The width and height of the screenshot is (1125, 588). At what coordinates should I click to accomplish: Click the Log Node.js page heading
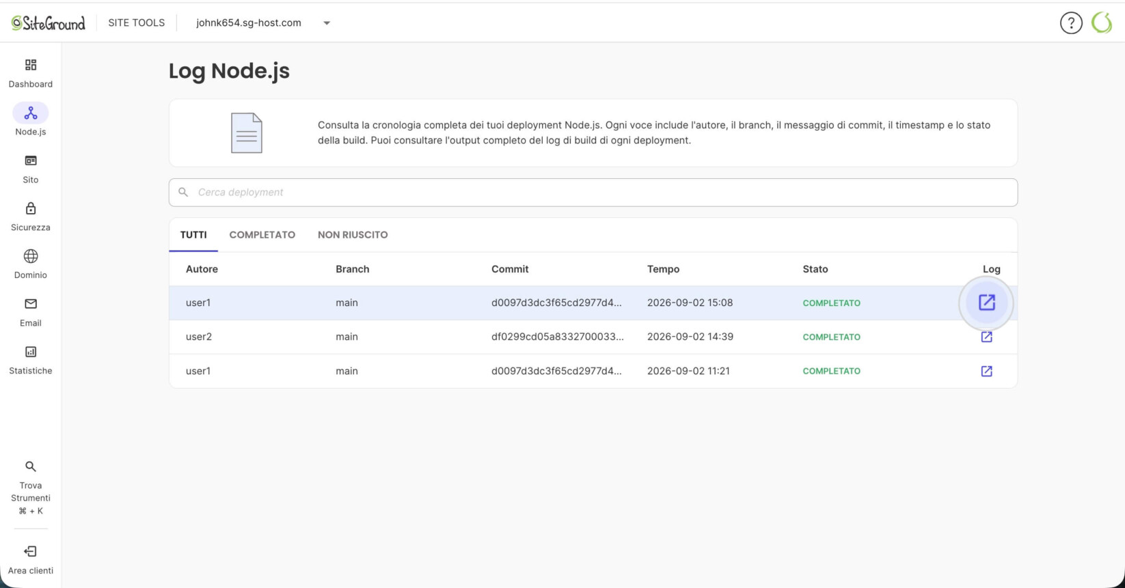pyautogui.click(x=229, y=71)
